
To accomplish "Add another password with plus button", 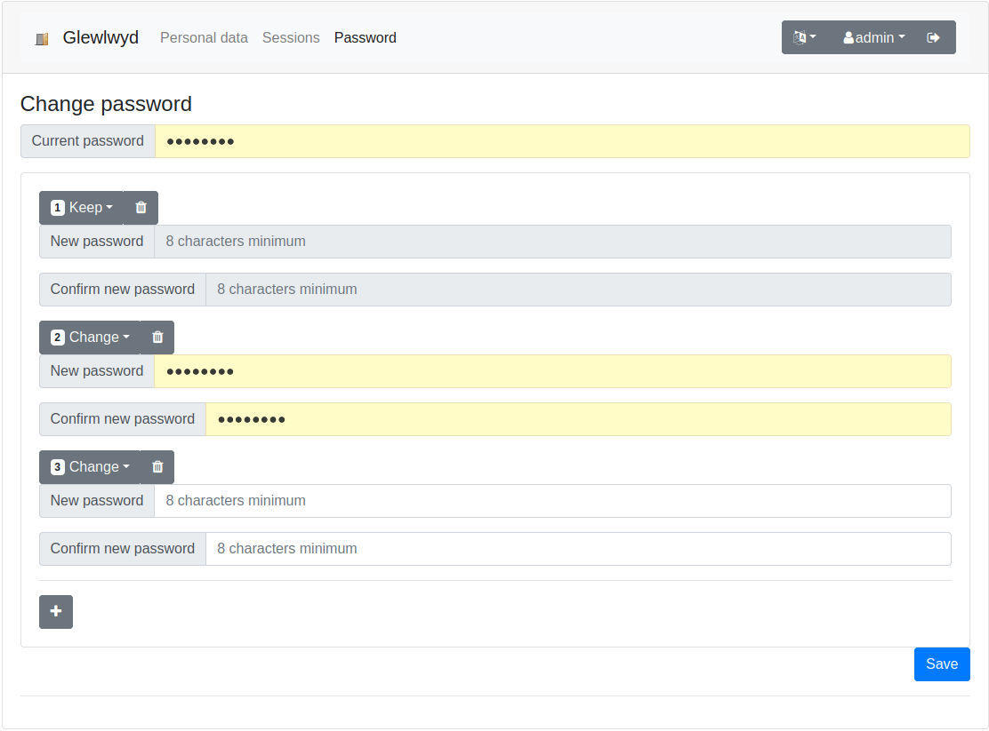I will click(x=56, y=611).
